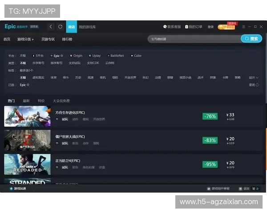Open 我的订单 orders page
The height and width of the screenshot is (213, 267).
[194, 27]
